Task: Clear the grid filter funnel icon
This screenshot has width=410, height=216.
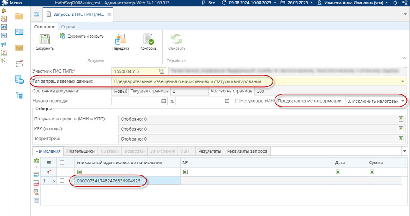Action: (x=49, y=172)
